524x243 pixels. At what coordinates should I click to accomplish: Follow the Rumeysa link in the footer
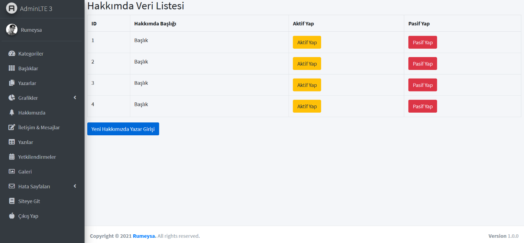point(144,236)
